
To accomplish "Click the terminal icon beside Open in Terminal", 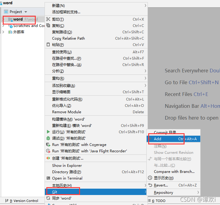I will click(x=48, y=178).
